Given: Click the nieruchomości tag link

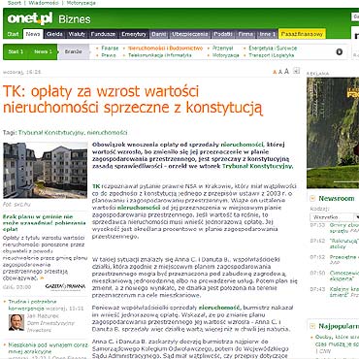Looking at the screenshot, I should pyautogui.click(x=107, y=133).
